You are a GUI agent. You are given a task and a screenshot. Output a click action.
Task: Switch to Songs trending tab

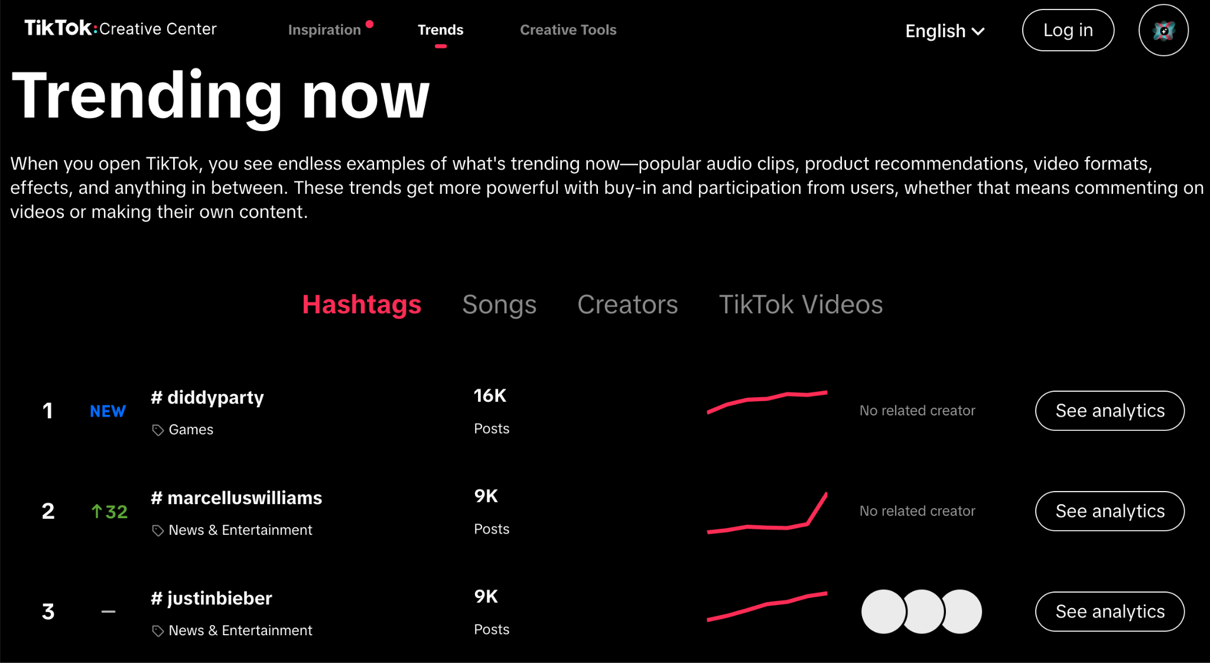tap(499, 304)
